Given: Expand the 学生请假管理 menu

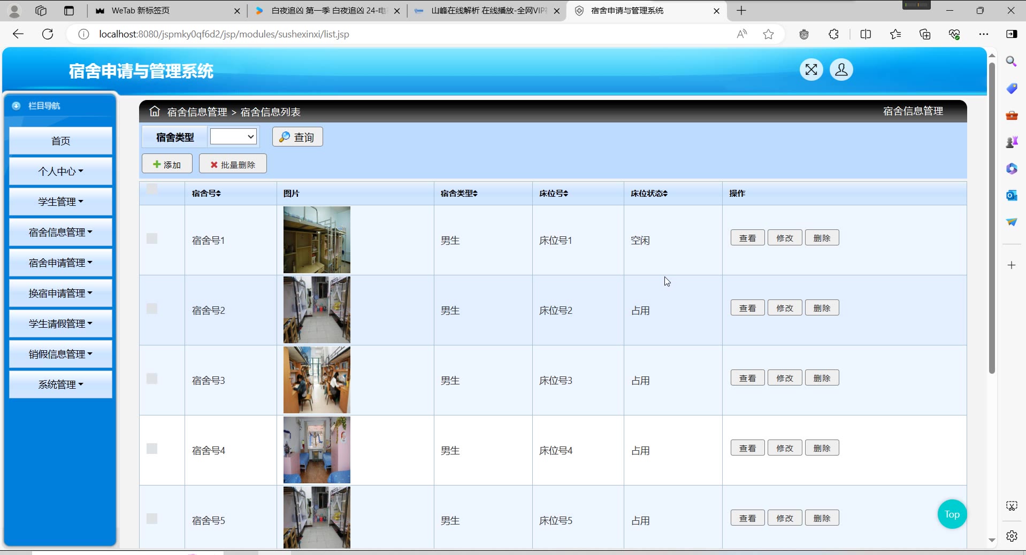Looking at the screenshot, I should tap(60, 323).
